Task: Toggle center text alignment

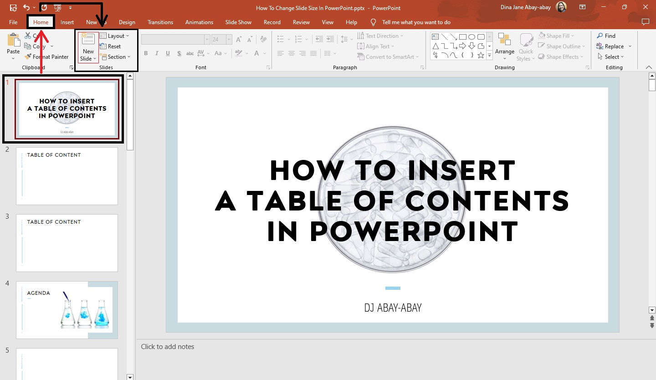Action: [x=291, y=53]
